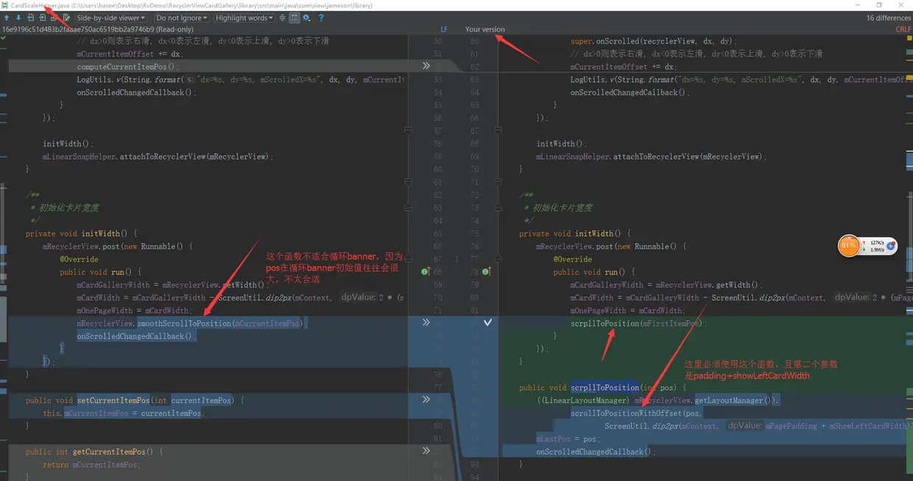Go to next difference arrow

pyautogui.click(x=18, y=18)
